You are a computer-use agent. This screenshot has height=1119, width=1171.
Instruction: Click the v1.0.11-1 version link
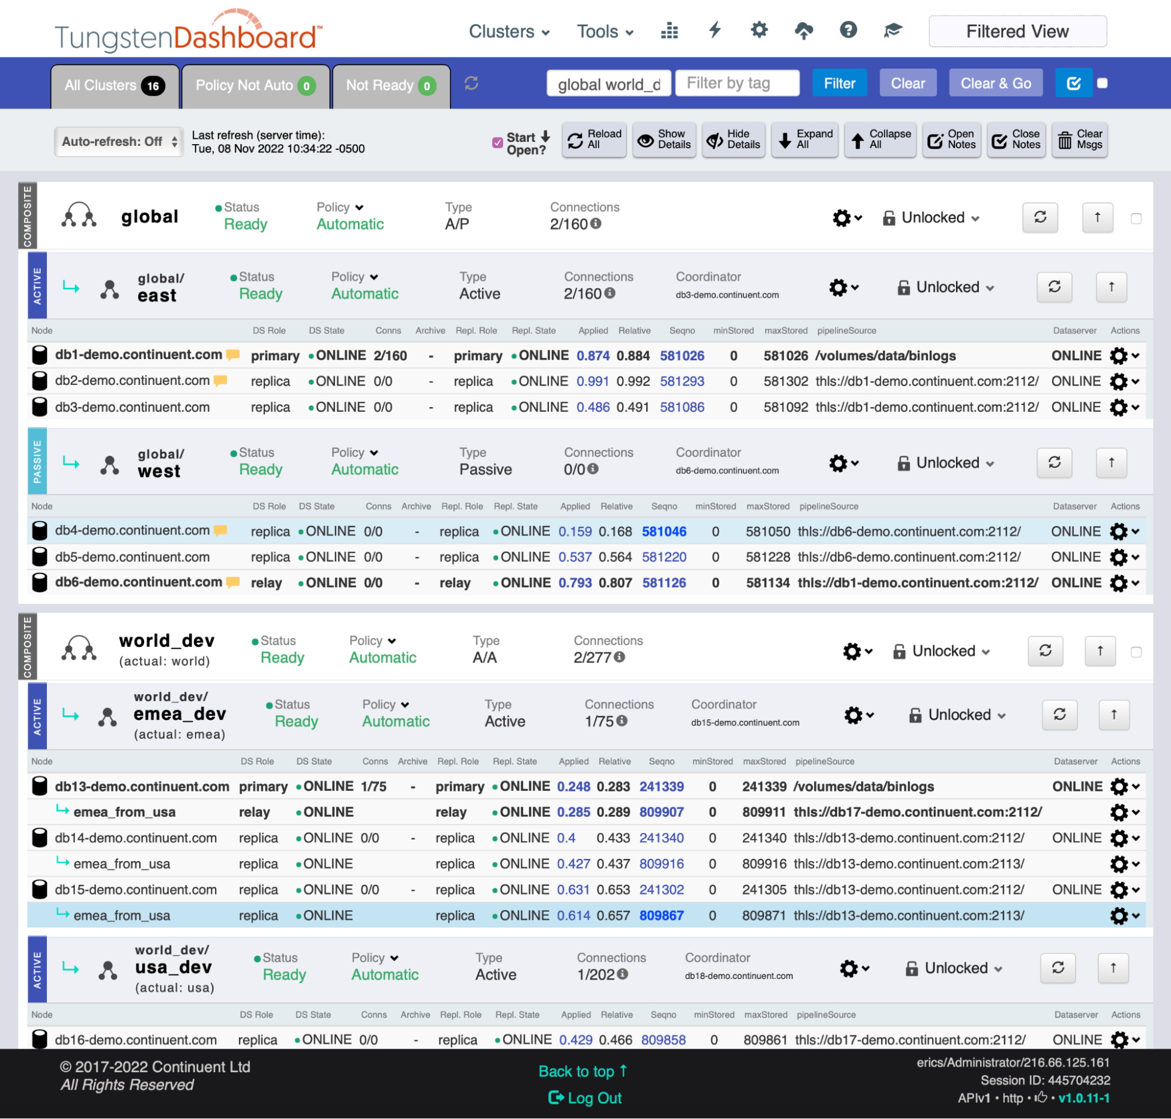tap(1084, 1098)
